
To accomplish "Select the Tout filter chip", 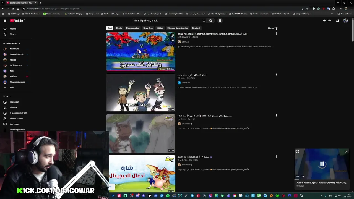I will click(x=110, y=28).
